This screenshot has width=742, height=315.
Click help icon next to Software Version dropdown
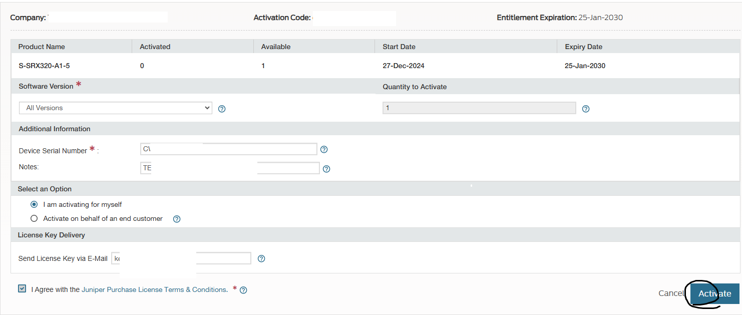tap(222, 109)
